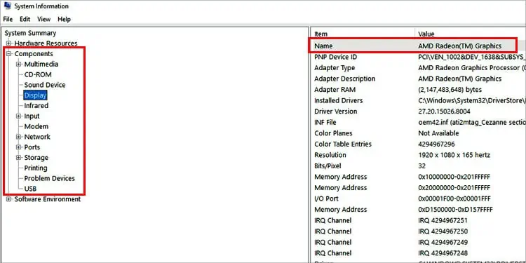526x263 pixels.
Task: Expand the Ports node
Action: point(18,147)
